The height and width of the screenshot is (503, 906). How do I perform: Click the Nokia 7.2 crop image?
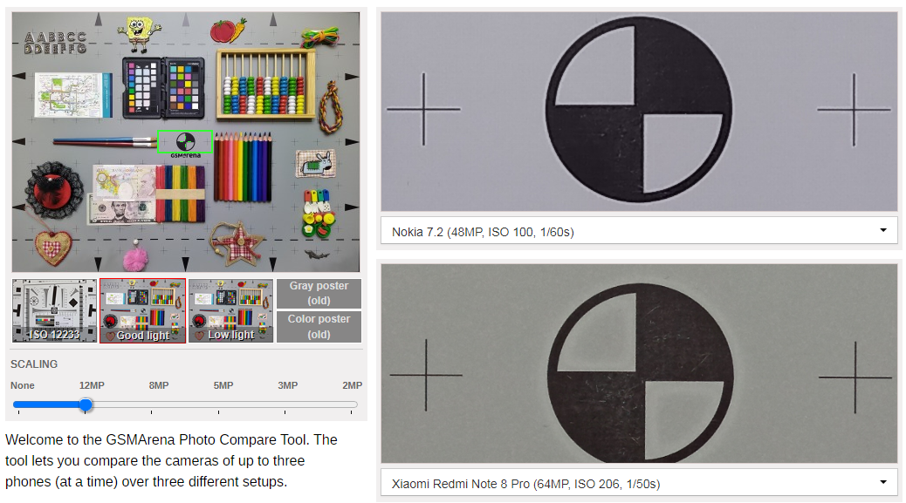tap(639, 112)
